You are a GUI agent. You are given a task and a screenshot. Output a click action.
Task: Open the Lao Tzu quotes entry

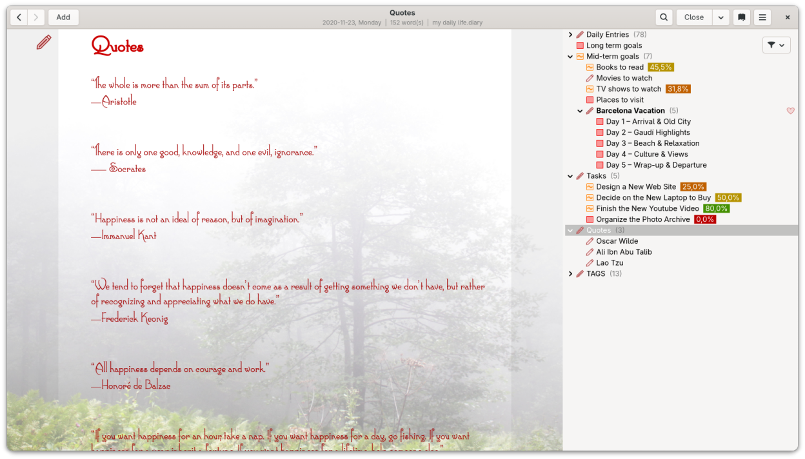[610, 263]
